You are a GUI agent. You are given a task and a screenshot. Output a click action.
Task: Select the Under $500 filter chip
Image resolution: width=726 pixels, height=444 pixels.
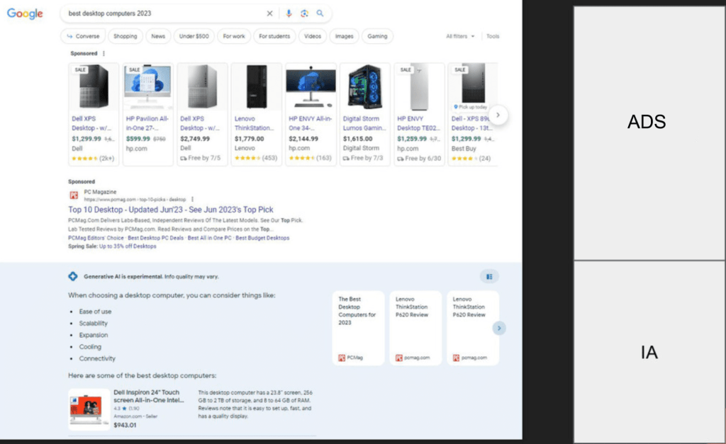coord(194,36)
